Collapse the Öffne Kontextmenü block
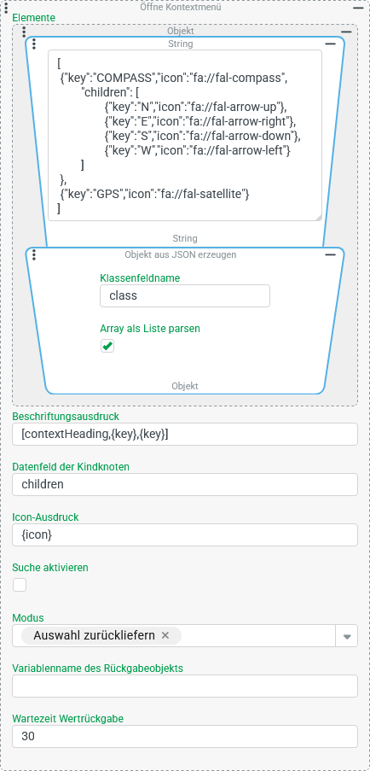370x771 pixels. click(358, 8)
